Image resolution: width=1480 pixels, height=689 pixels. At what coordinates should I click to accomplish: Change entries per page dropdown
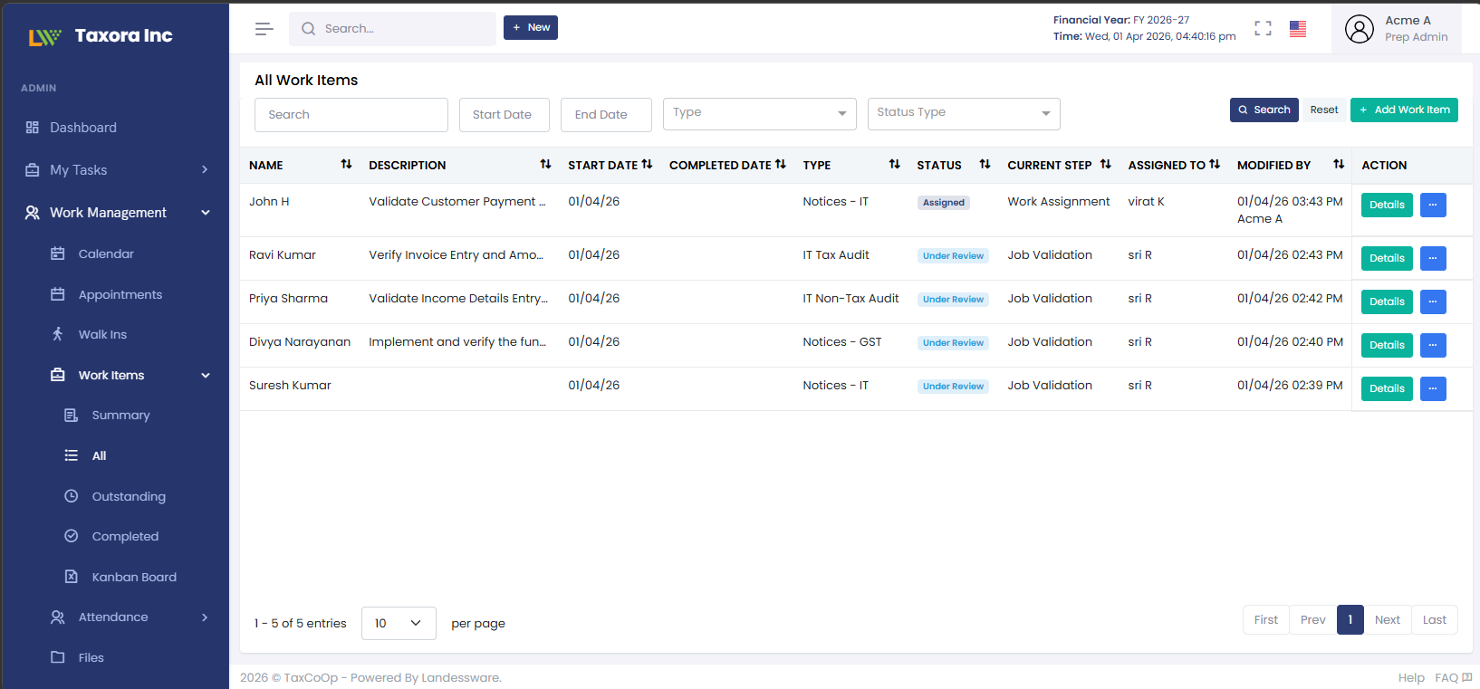pos(399,623)
